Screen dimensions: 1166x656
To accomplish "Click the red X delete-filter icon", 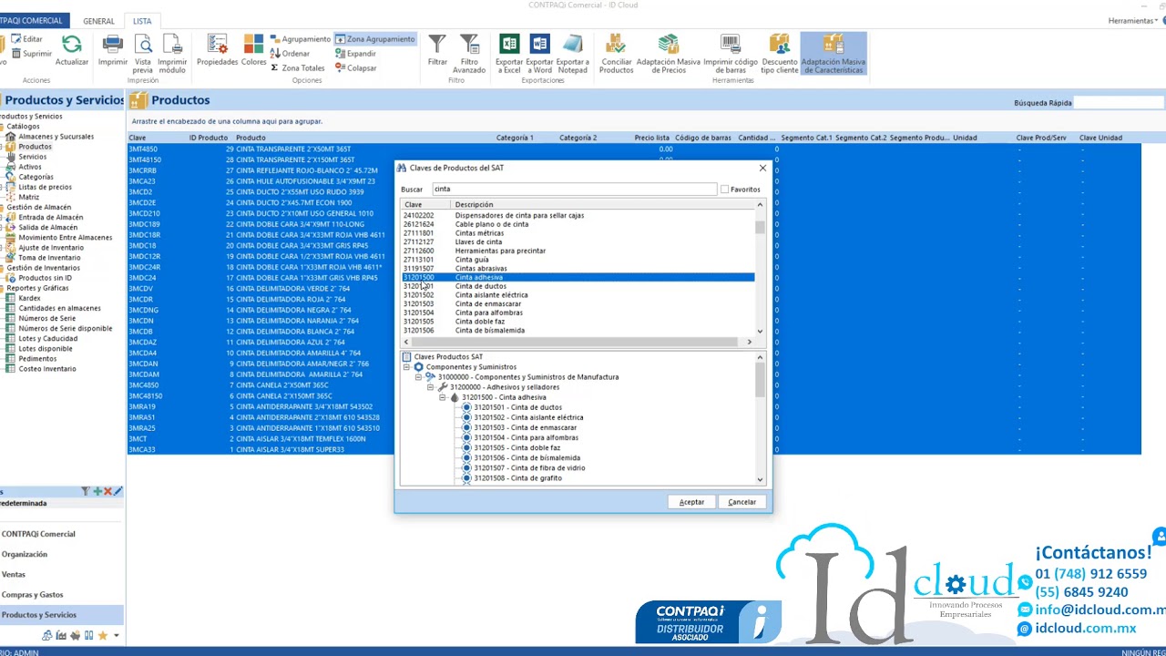I will pyautogui.click(x=107, y=492).
